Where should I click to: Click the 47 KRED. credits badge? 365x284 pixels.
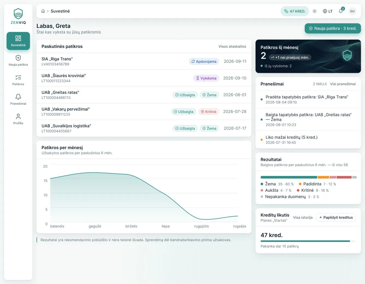[x=295, y=11]
